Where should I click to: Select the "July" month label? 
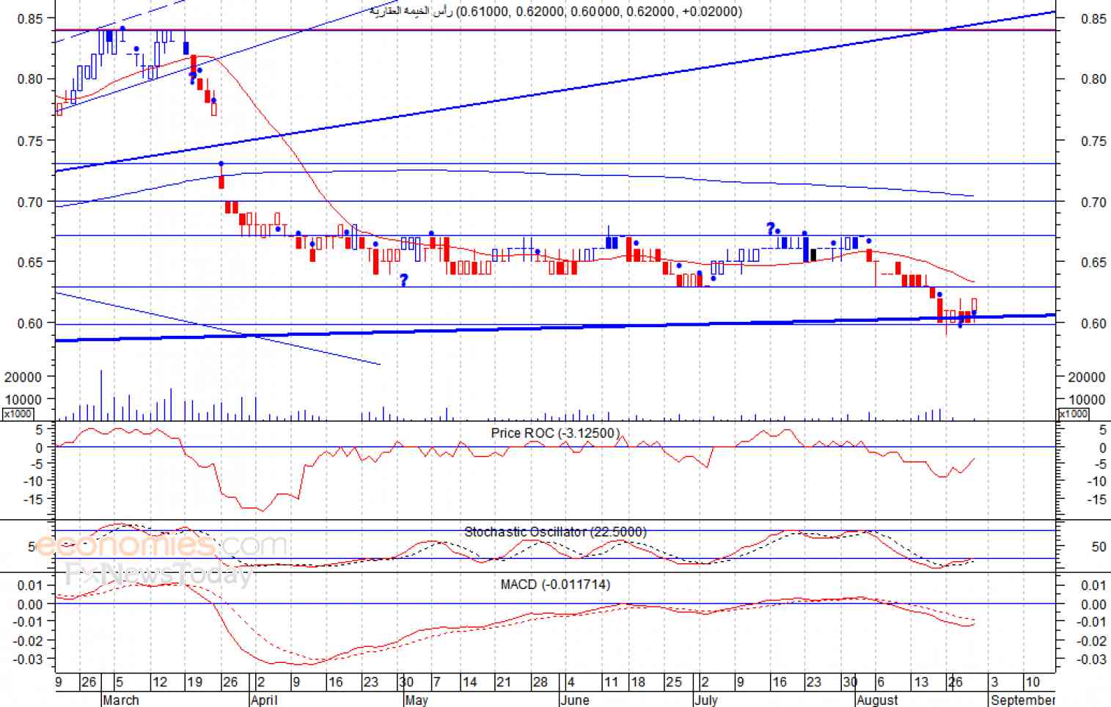tap(705, 700)
